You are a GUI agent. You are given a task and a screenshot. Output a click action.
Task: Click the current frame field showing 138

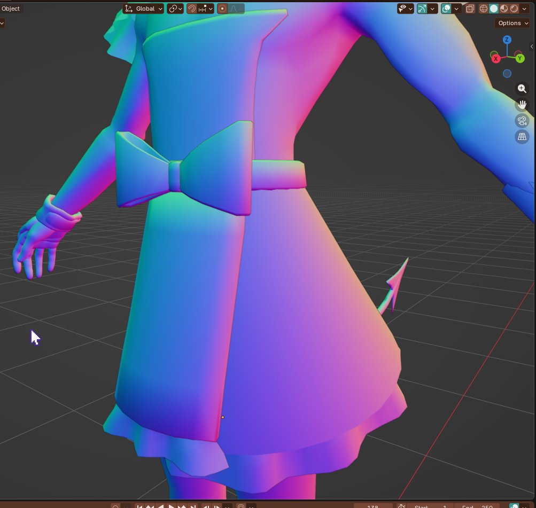[373, 506]
